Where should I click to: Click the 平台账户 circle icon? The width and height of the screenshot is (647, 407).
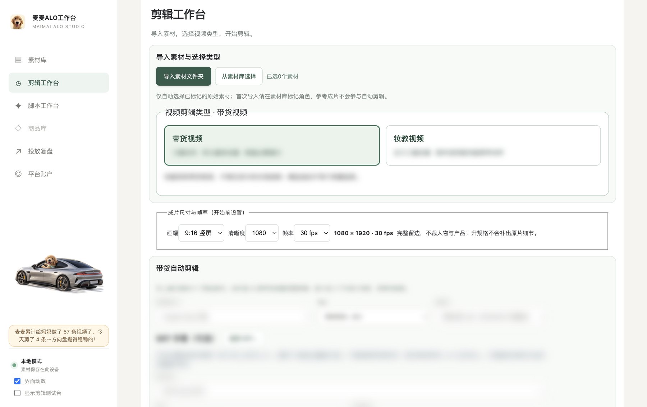click(18, 174)
